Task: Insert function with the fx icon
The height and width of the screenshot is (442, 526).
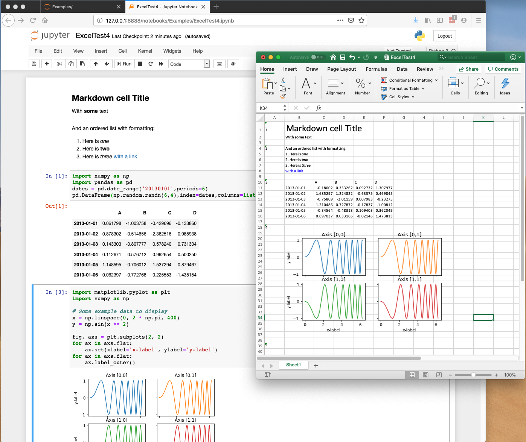Action: (x=318, y=108)
